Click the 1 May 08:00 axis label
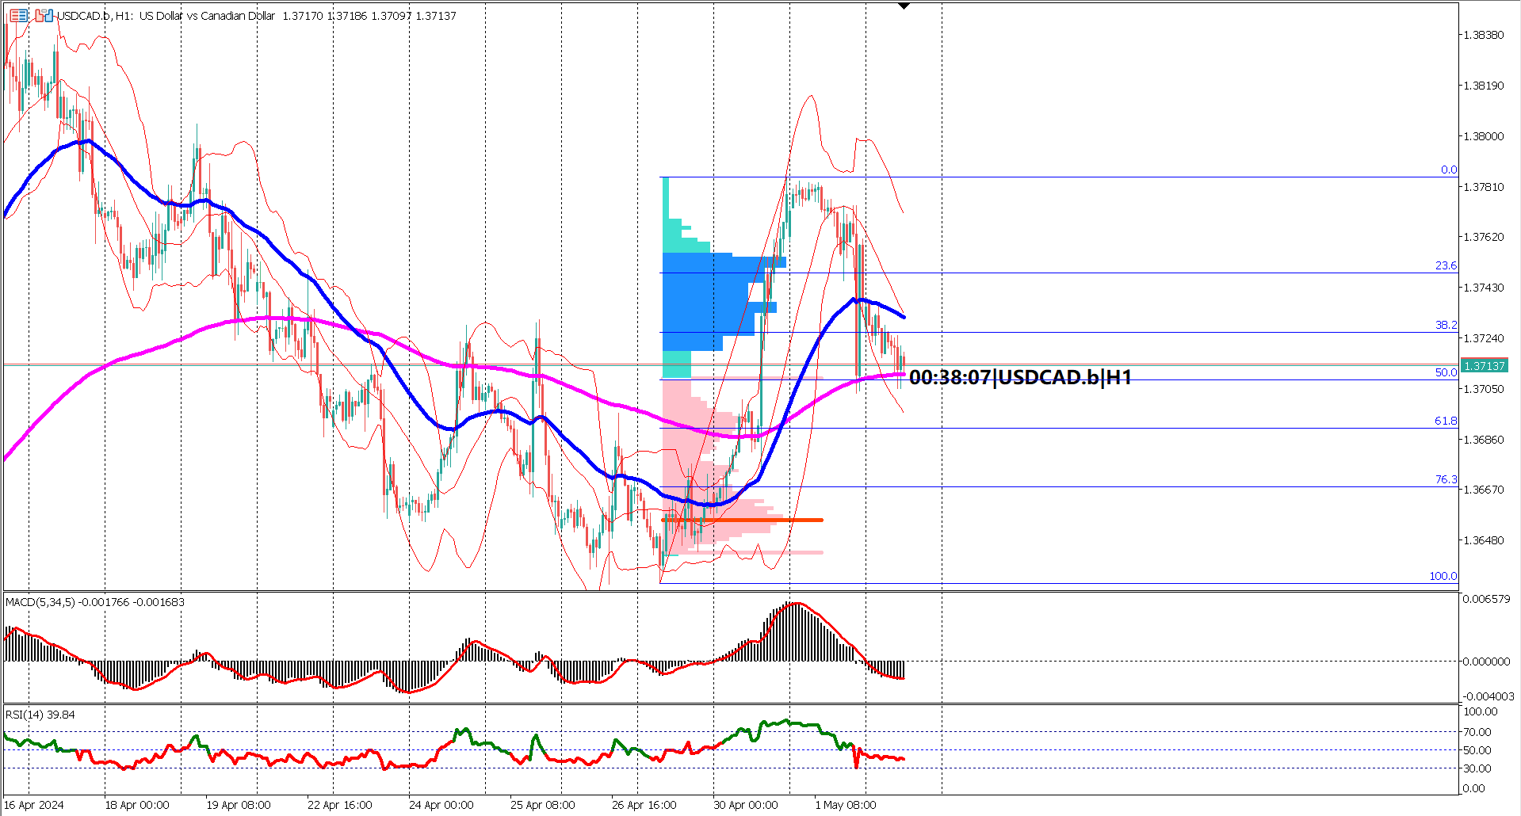Screen dimensions: 1521x816 pyautogui.click(x=846, y=804)
